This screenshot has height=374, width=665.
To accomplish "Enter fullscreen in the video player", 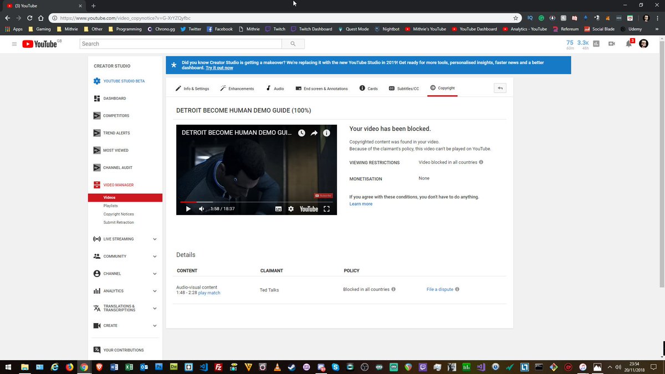I will coord(326,209).
